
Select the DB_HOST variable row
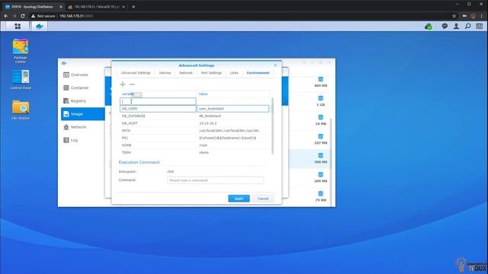(x=158, y=123)
